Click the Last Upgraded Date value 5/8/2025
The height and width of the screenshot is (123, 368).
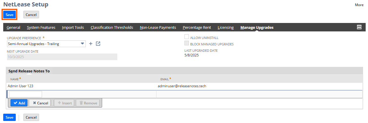(x=191, y=55)
